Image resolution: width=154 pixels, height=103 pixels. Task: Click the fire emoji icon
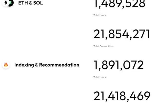pyautogui.click(x=6, y=65)
